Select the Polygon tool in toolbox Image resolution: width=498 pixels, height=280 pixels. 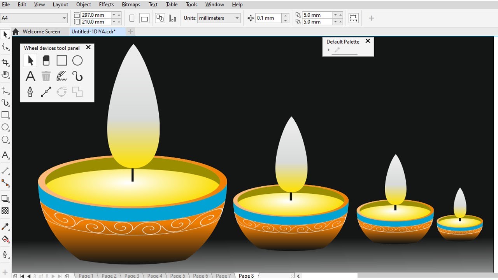pos(5,140)
